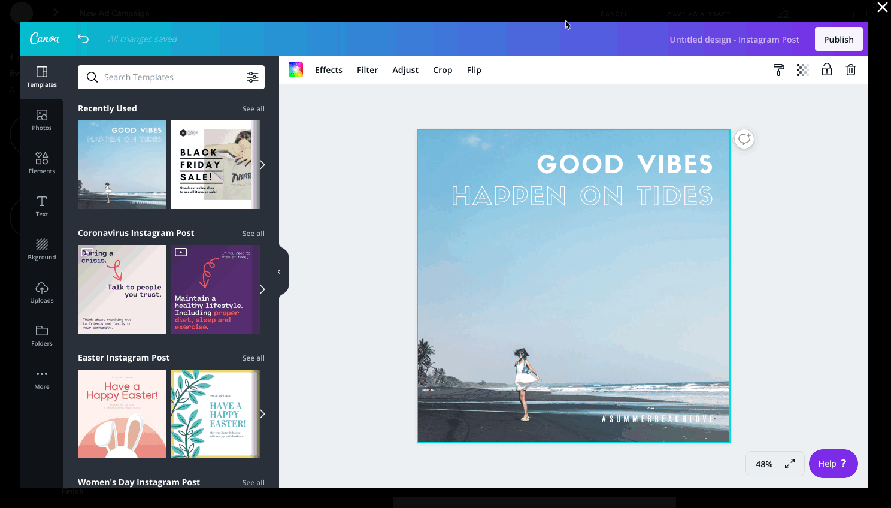
Task: Open the transparency checkerboard icon
Action: click(x=803, y=70)
